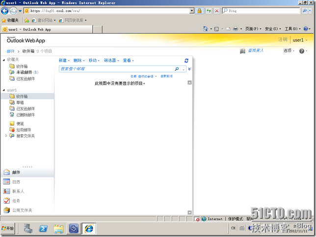Open the Options dropdown
This screenshot has width=316, height=237.
(x=289, y=51)
